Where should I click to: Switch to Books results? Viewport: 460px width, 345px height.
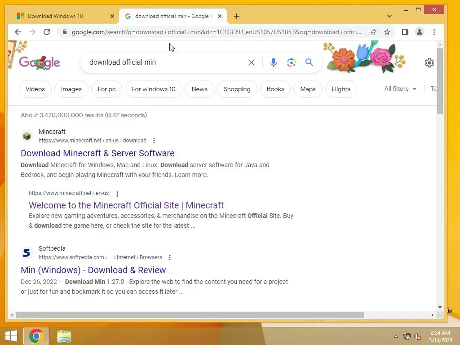275,89
